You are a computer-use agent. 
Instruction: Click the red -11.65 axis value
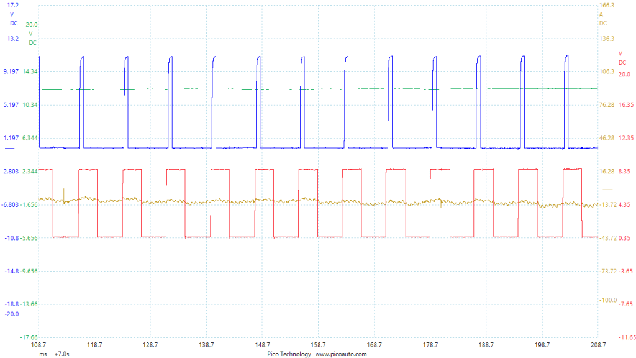[x=624, y=337]
